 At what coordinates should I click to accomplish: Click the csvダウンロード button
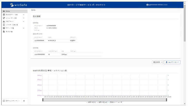pos(172,62)
